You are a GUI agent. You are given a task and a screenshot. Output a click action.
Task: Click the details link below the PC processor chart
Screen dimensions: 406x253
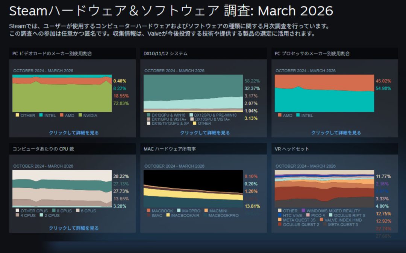pyautogui.click(x=336, y=133)
